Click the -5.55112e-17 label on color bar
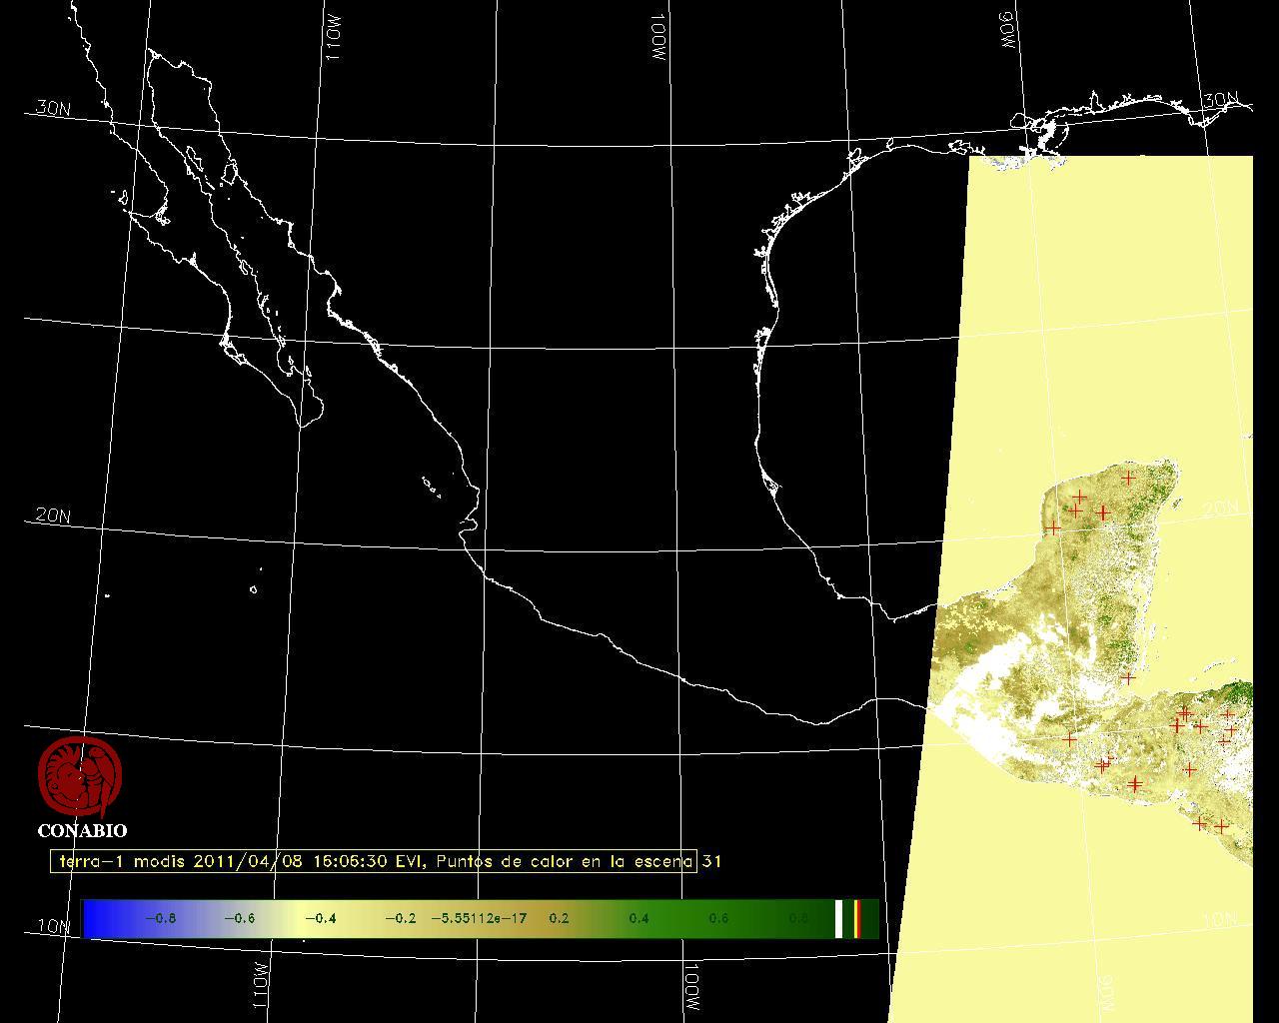The height and width of the screenshot is (1023, 1279). 478,919
